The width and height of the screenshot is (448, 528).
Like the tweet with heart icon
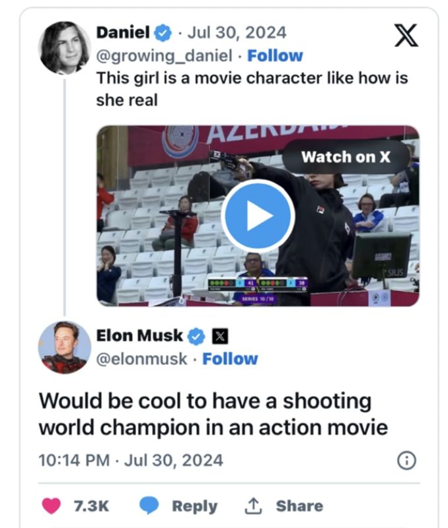pos(52,506)
